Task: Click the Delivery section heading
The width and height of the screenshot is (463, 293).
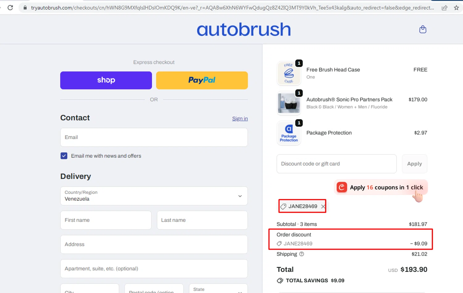Action: coord(76,176)
